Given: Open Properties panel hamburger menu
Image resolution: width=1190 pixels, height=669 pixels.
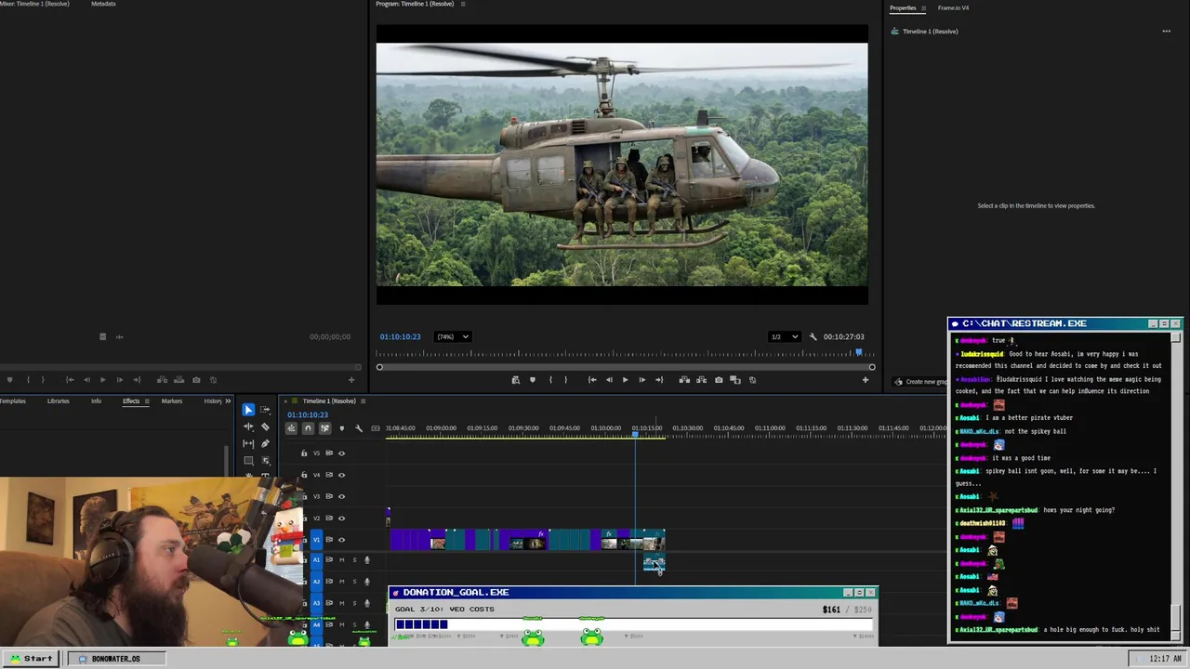Looking at the screenshot, I should [x=923, y=7].
